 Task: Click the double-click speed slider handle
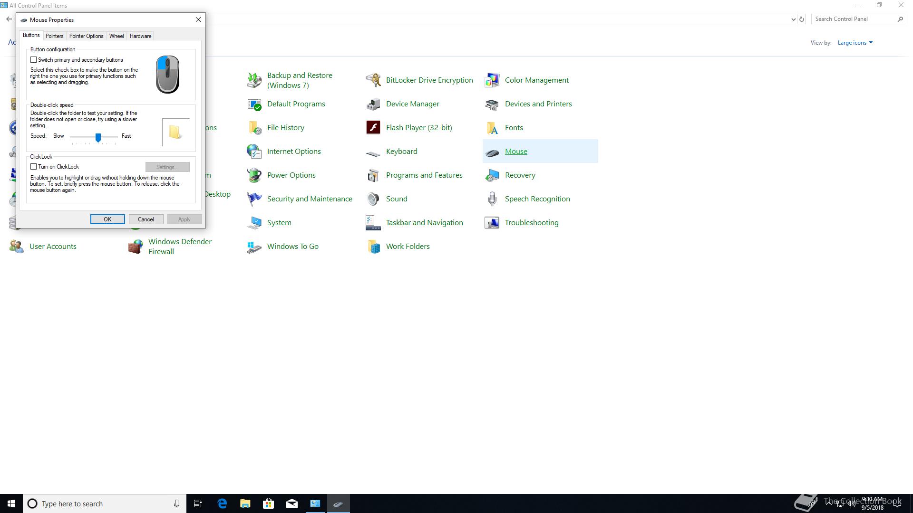coord(98,137)
